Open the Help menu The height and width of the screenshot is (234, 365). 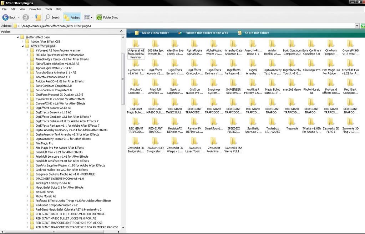pos(59,9)
